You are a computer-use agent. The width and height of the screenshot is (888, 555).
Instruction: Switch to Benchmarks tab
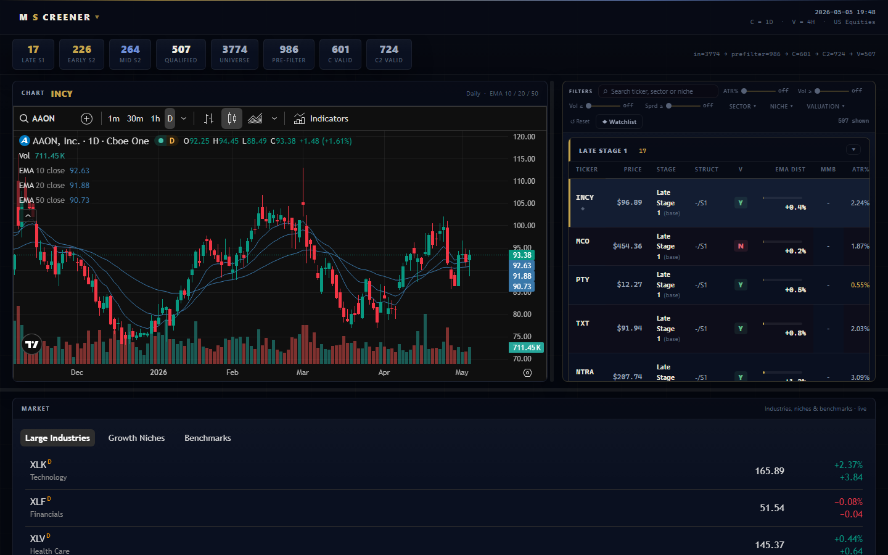click(x=208, y=438)
